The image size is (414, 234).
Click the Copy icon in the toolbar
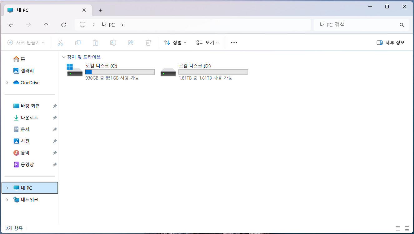click(77, 42)
